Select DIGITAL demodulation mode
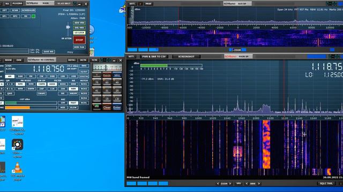Screen dimensions: 343x192 click(84, 76)
